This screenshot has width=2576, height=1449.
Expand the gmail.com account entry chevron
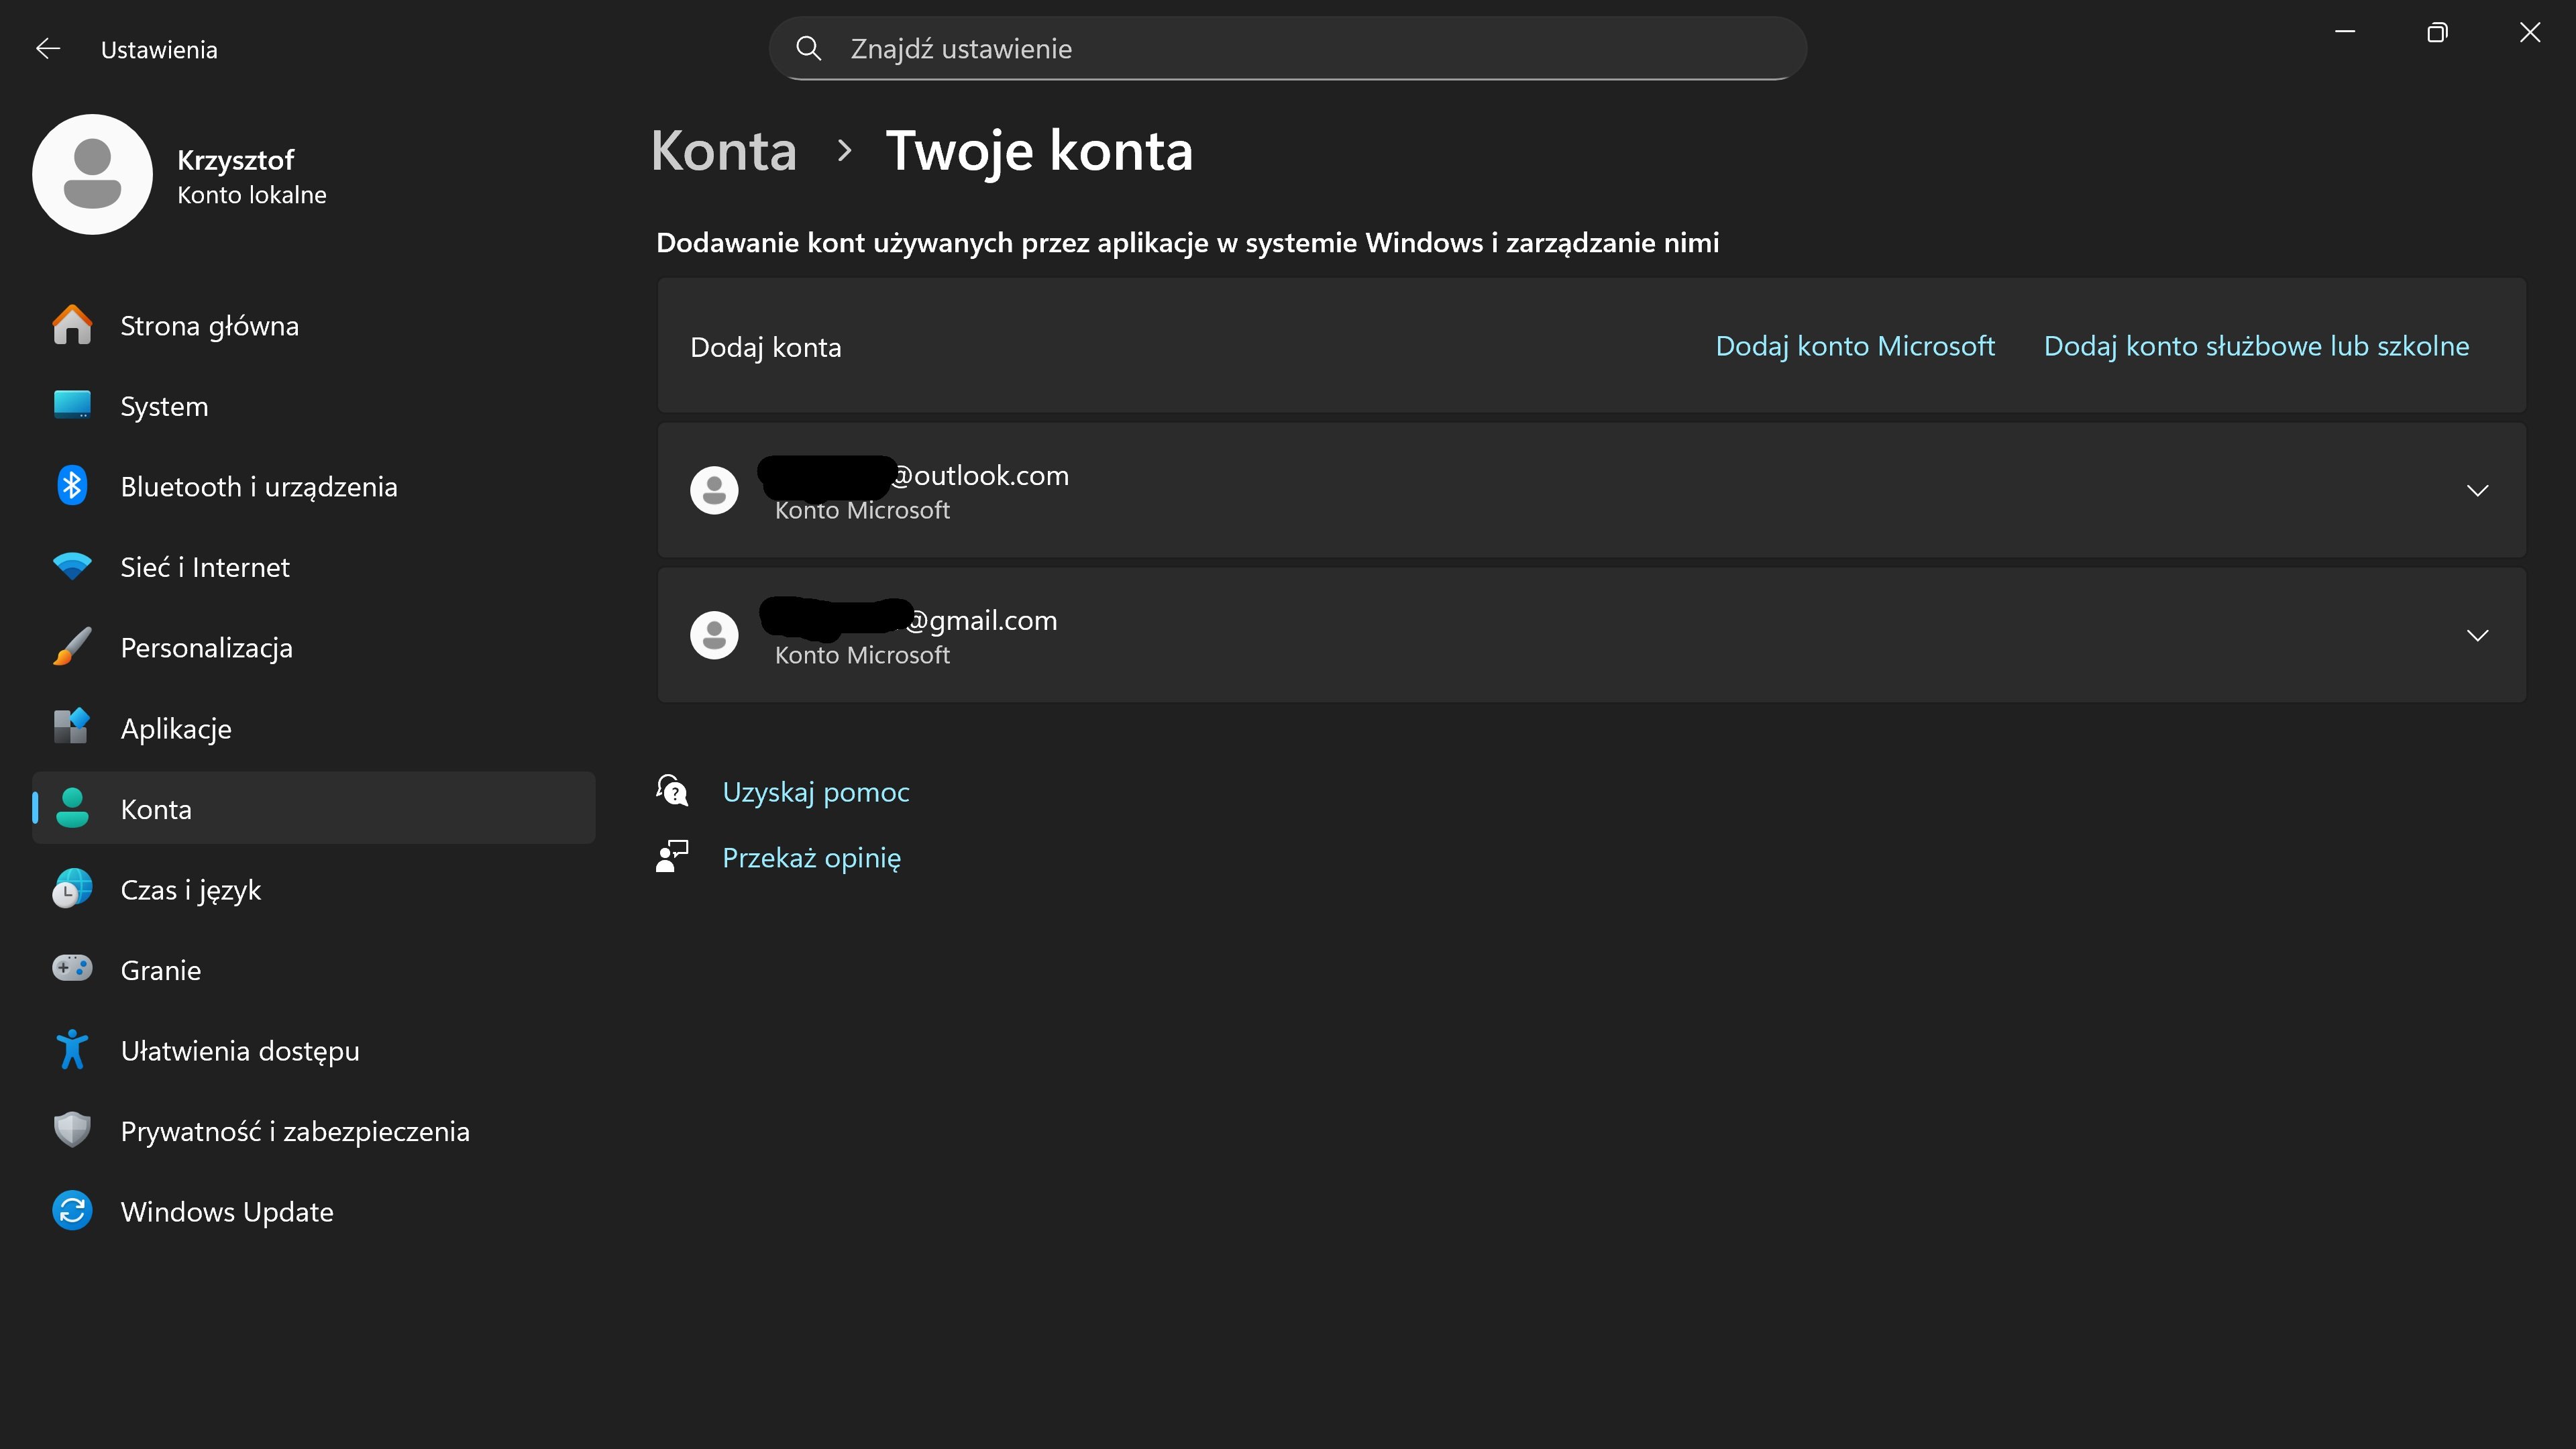click(x=2476, y=635)
